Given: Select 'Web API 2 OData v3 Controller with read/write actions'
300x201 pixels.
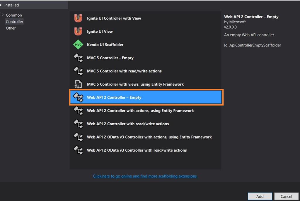Looking at the screenshot, I should point(137,150).
